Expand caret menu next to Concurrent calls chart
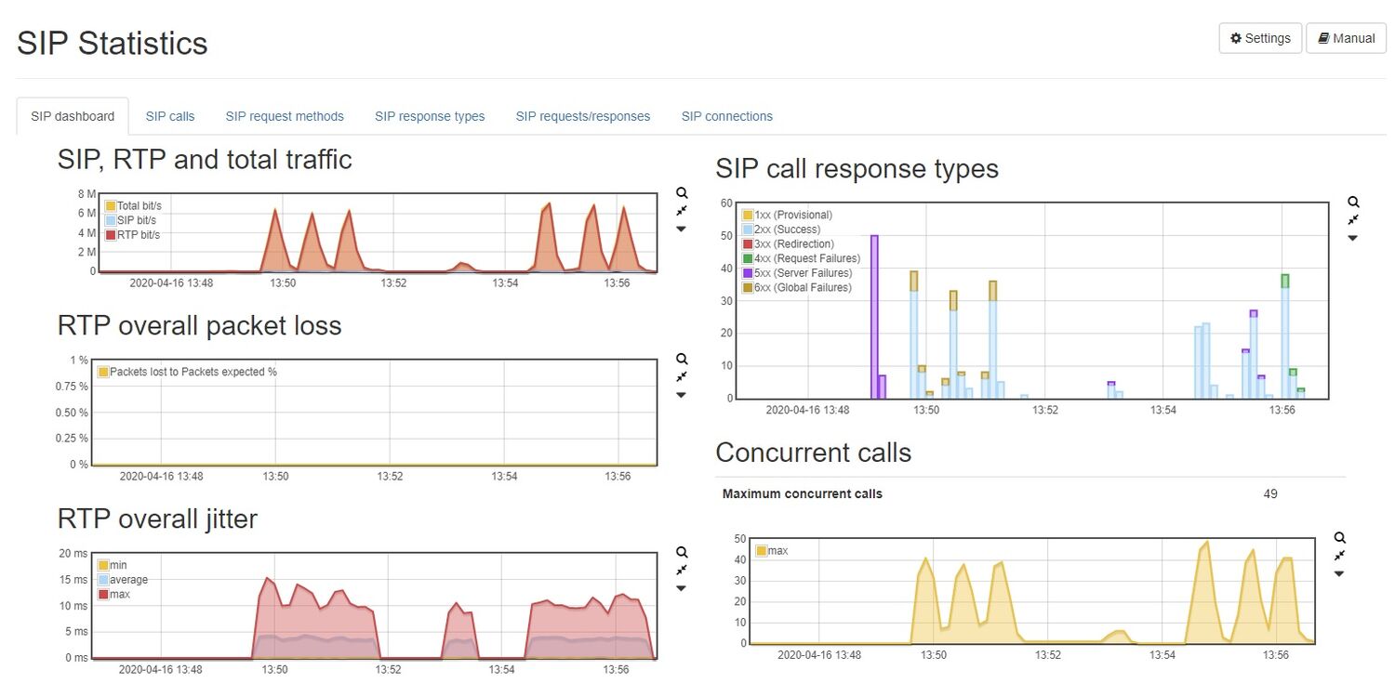Image resolution: width=1395 pixels, height=696 pixels. [1339, 573]
